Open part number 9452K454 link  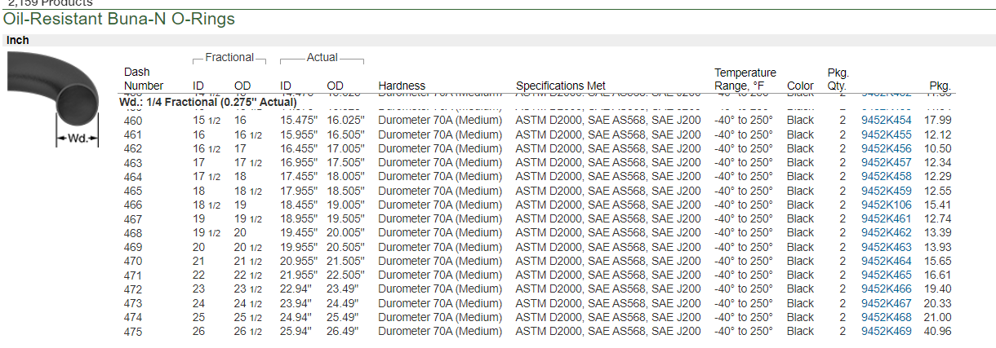point(887,121)
